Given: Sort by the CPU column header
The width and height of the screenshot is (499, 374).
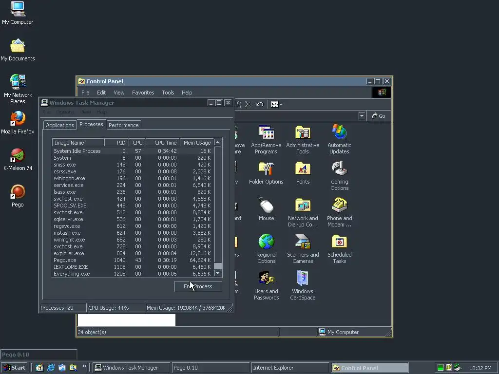Looking at the screenshot, I should click(x=137, y=143).
